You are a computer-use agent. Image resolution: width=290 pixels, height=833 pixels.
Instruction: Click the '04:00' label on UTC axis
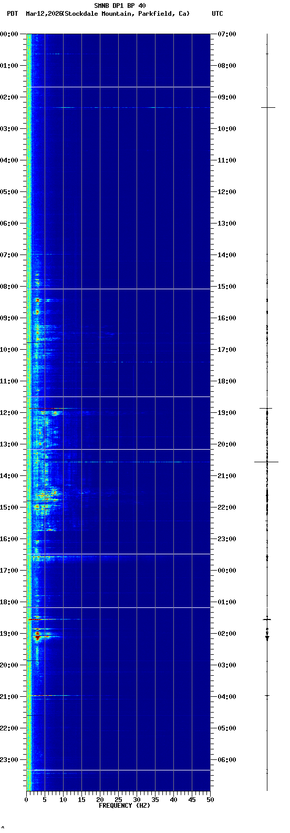click(x=227, y=697)
